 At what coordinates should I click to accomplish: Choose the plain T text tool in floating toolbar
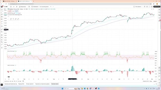click(x=13, y=19)
